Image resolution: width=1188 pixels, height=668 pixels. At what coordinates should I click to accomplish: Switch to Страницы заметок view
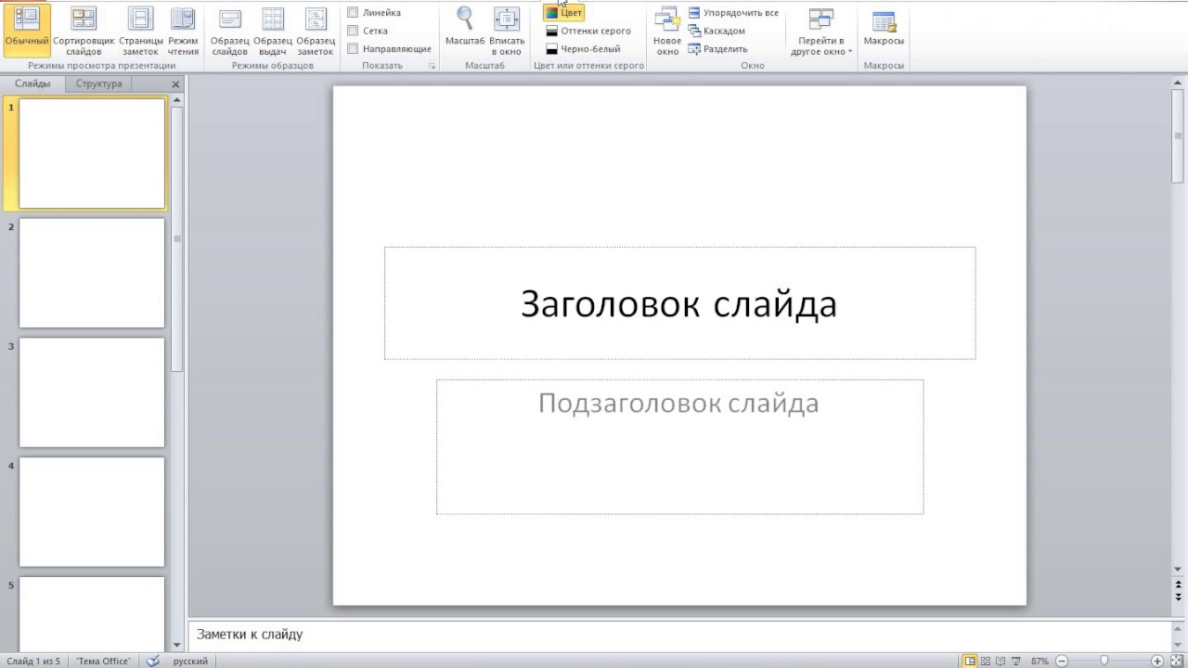[141, 31]
